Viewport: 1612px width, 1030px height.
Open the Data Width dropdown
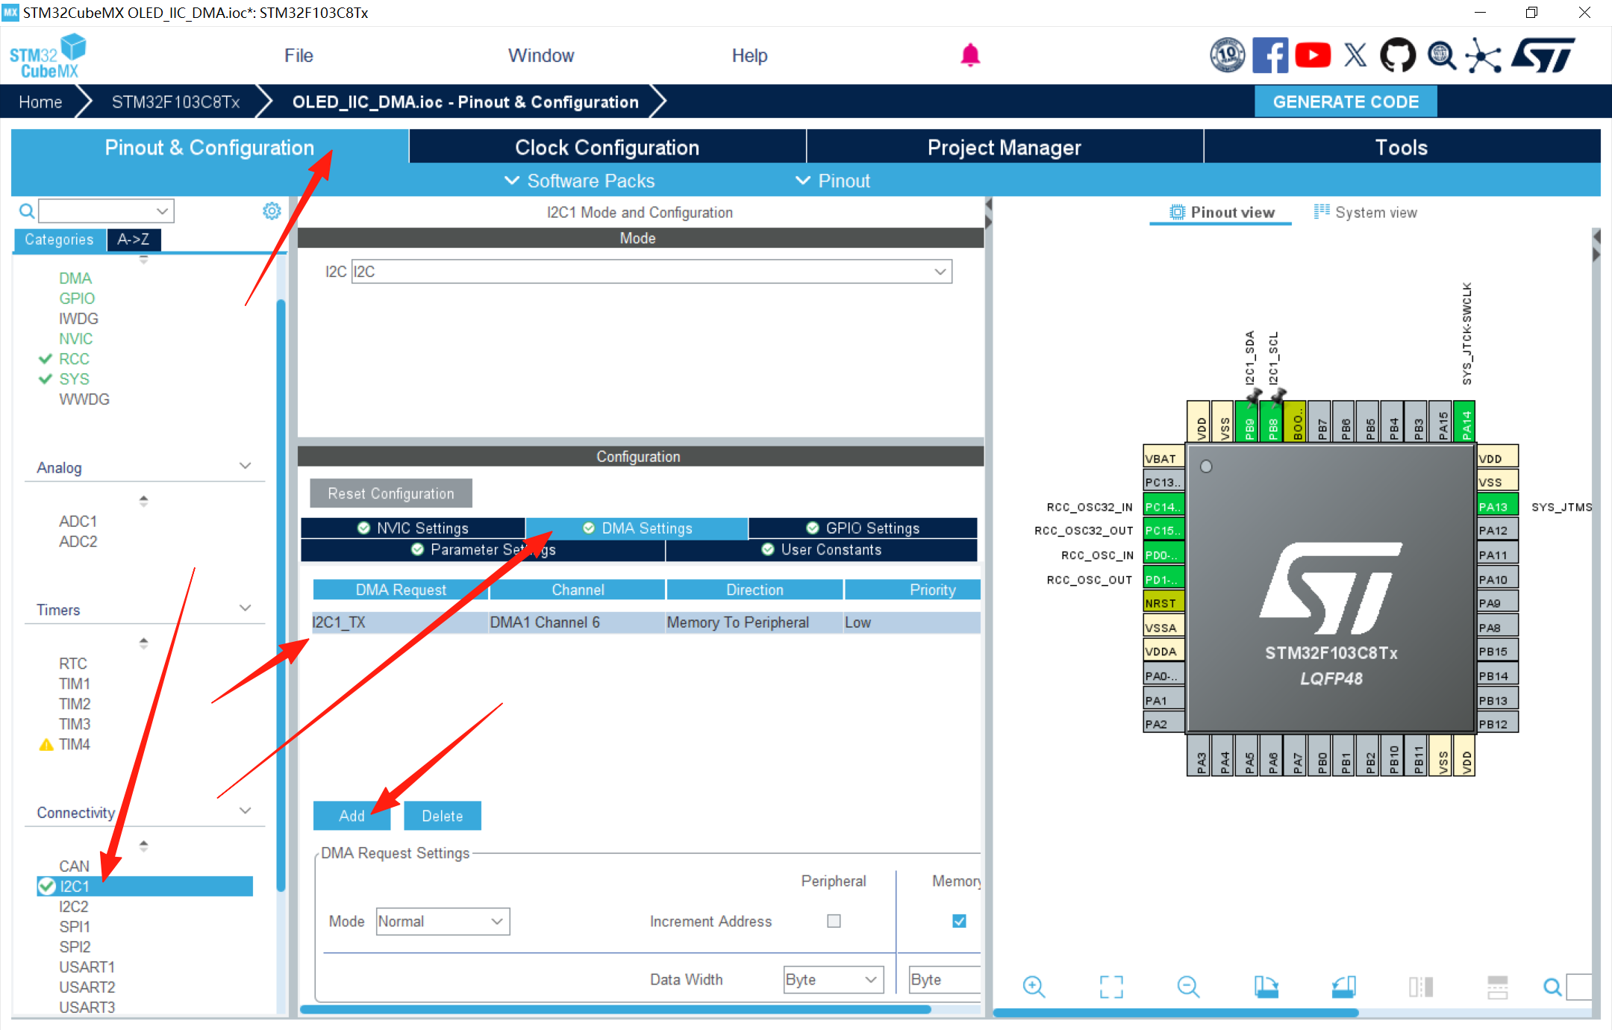(x=832, y=979)
